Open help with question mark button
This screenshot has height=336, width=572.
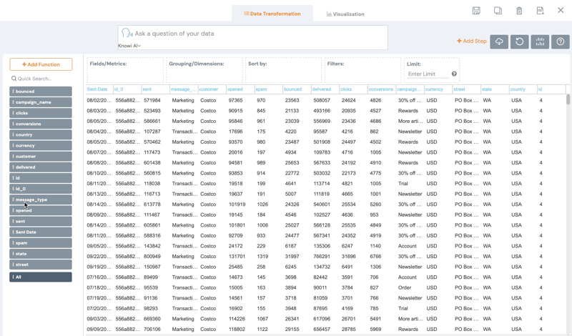point(561,41)
